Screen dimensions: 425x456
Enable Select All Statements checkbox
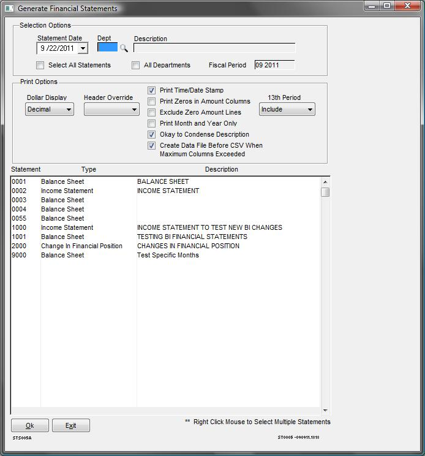(40, 65)
